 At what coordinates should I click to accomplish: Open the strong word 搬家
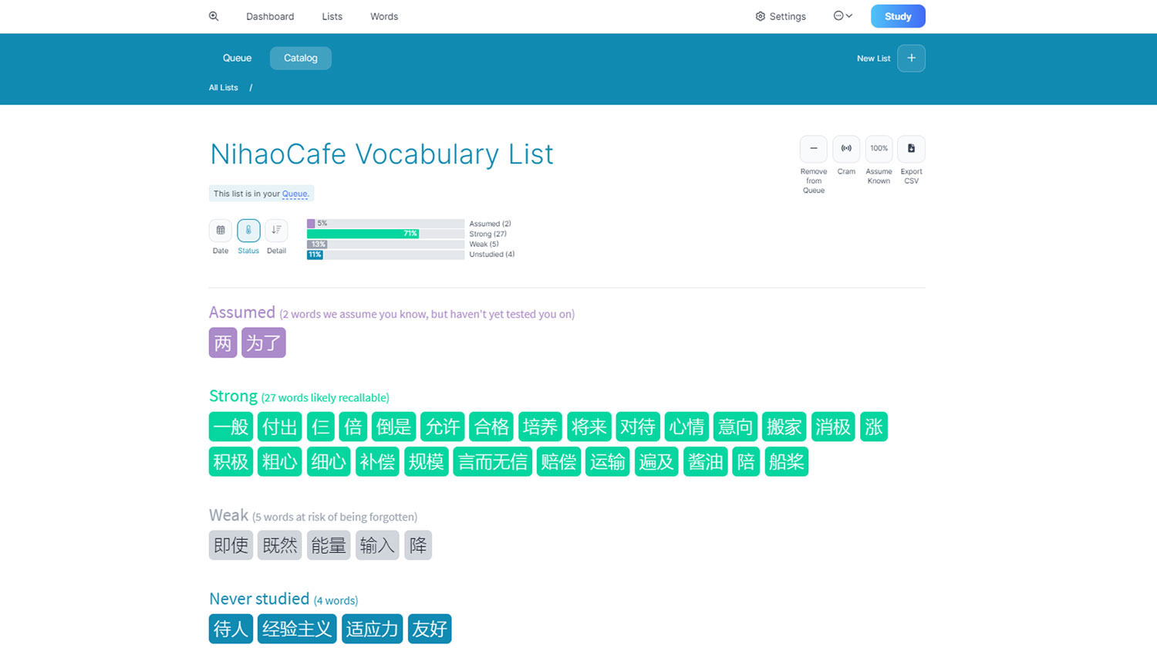tap(784, 427)
